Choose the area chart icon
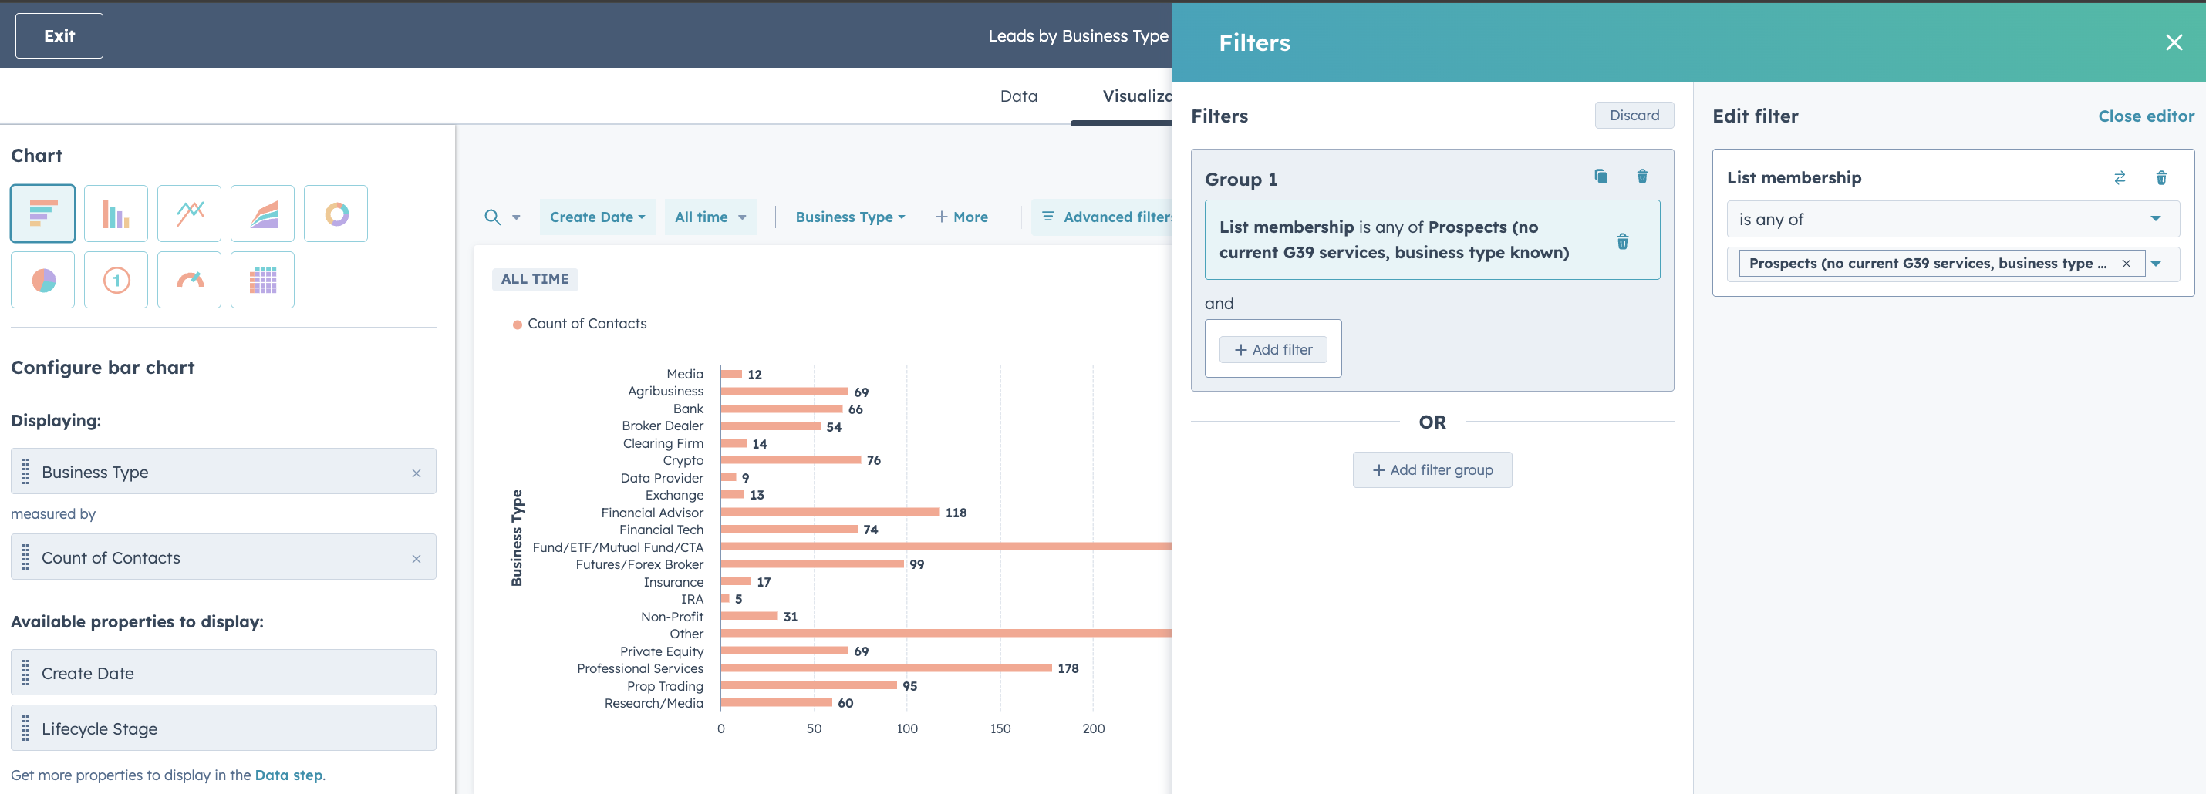 pyautogui.click(x=262, y=213)
